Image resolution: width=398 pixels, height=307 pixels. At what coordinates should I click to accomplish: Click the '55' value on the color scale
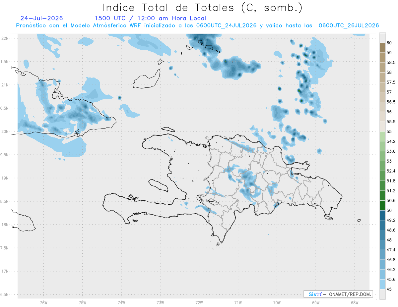click(389, 131)
